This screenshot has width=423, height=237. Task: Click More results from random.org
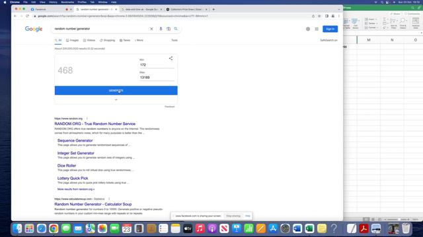click(x=76, y=189)
